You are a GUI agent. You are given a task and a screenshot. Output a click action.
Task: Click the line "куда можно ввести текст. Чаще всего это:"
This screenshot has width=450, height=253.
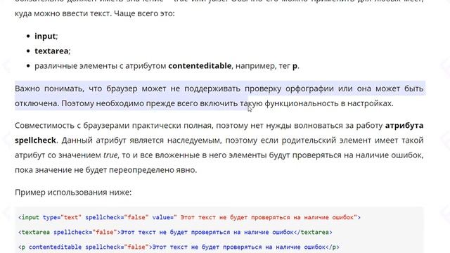tap(95, 13)
